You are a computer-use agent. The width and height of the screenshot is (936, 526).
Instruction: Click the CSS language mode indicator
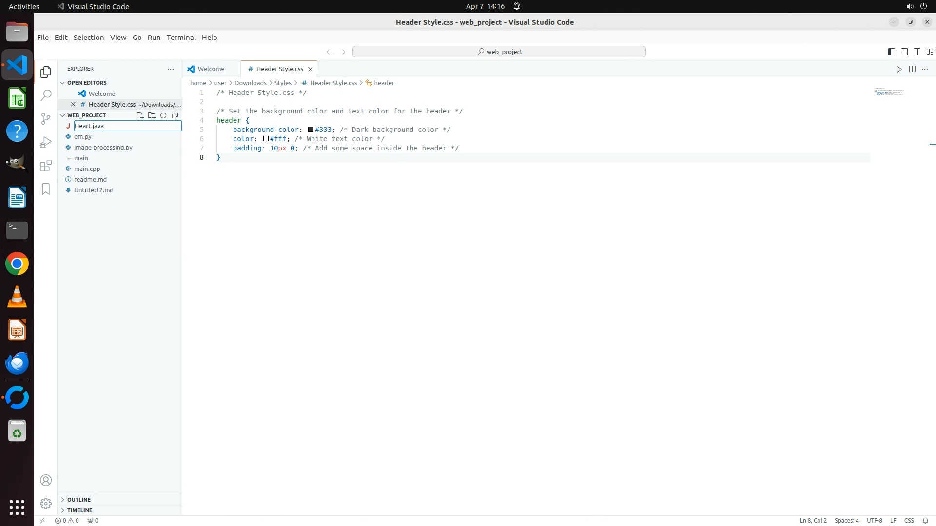point(909,521)
